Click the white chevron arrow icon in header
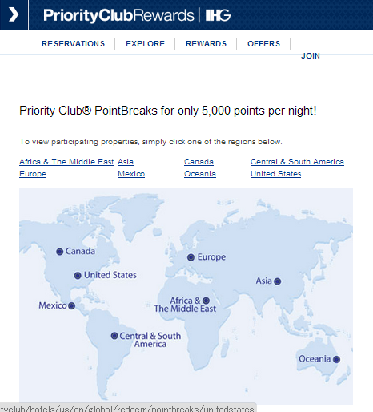 [x=14, y=14]
